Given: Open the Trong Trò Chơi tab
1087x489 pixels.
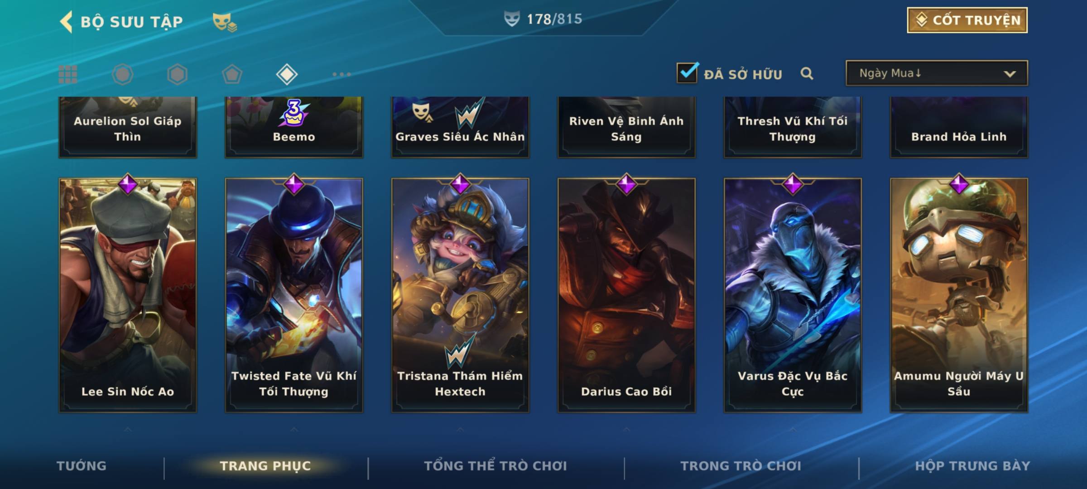Looking at the screenshot, I should pyautogui.click(x=741, y=466).
